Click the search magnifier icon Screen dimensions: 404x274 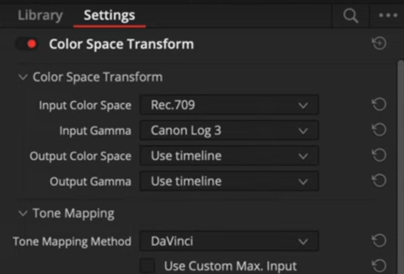(350, 16)
